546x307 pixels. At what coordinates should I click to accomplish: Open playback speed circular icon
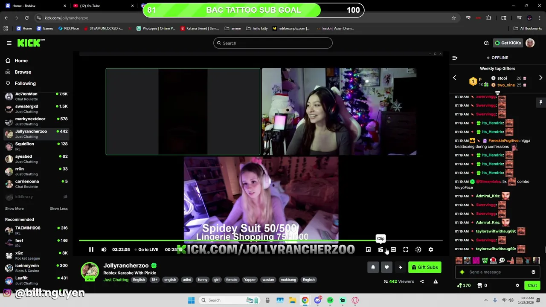click(x=418, y=250)
